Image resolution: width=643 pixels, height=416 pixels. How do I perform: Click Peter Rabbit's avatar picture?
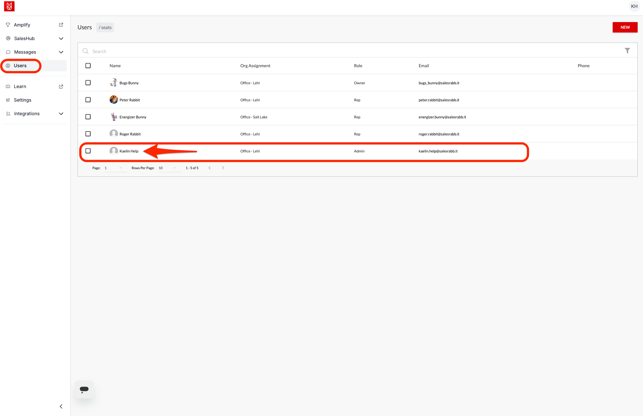click(114, 100)
